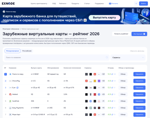Click the red service icon in Heleket row
The height and width of the screenshot is (118, 150).
point(95,94)
